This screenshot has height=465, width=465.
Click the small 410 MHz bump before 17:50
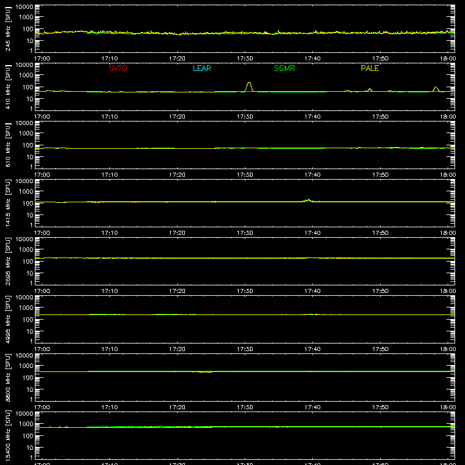click(370, 89)
